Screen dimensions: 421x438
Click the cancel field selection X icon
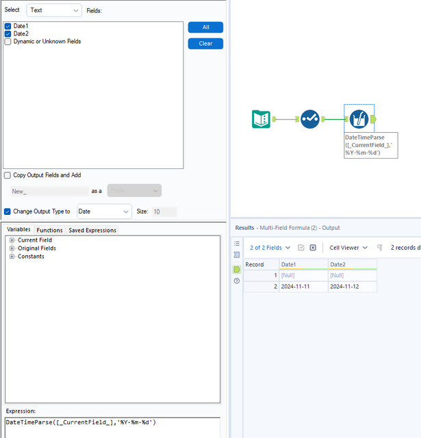(313, 248)
